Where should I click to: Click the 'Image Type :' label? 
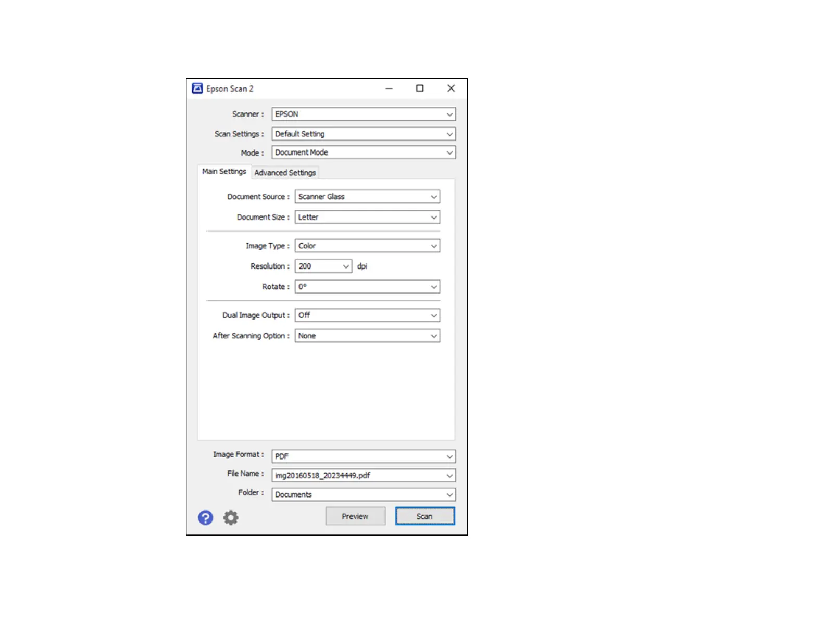(x=268, y=246)
